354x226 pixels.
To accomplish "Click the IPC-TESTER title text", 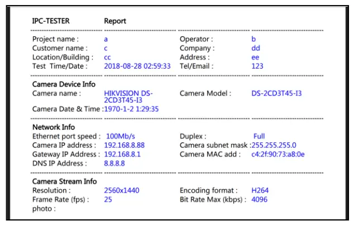I will [x=51, y=21].
